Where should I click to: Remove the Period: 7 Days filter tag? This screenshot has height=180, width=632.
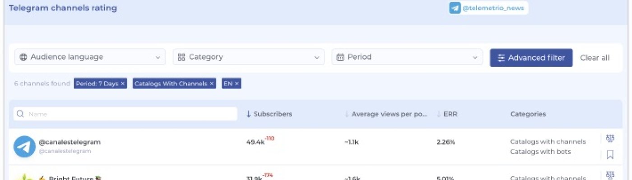[x=123, y=84]
